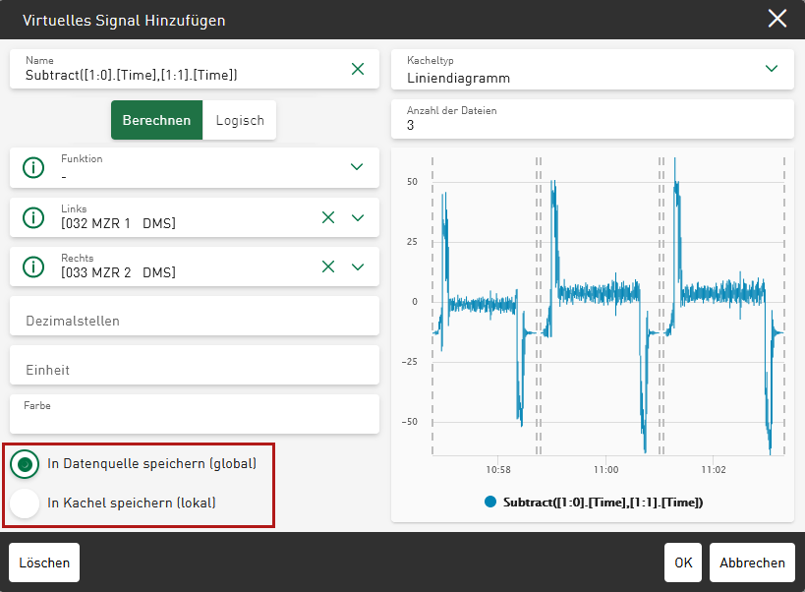Viewport: 805px width, 592px height.
Task: Switch to the Logisch tab
Action: 240,120
